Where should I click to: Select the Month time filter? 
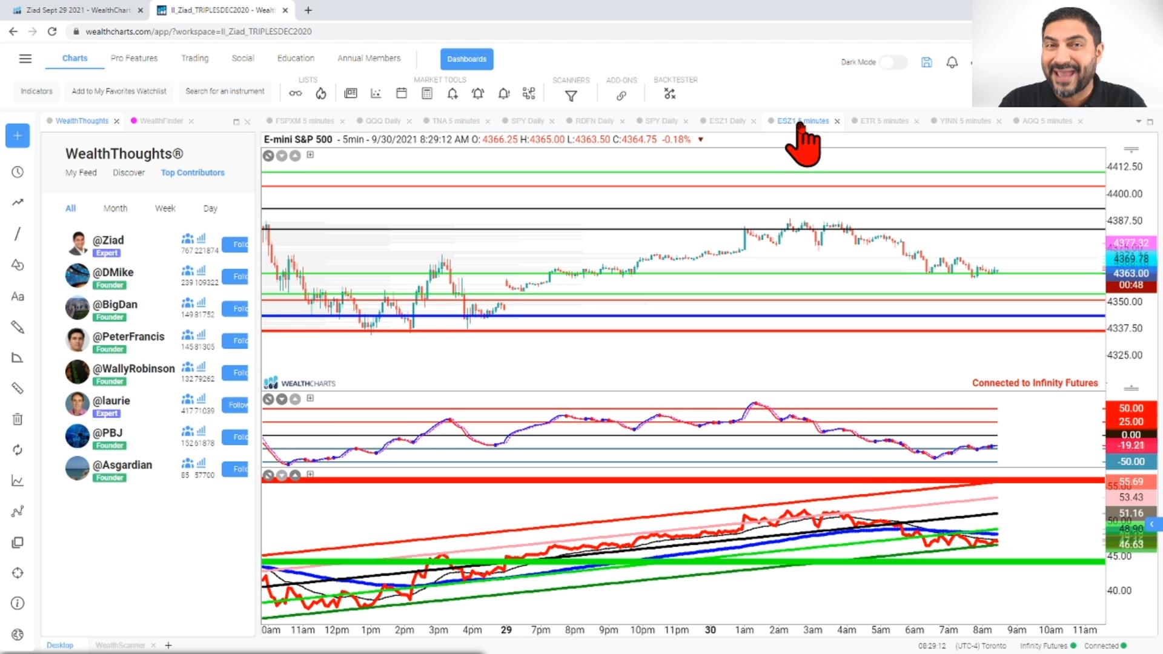(115, 208)
